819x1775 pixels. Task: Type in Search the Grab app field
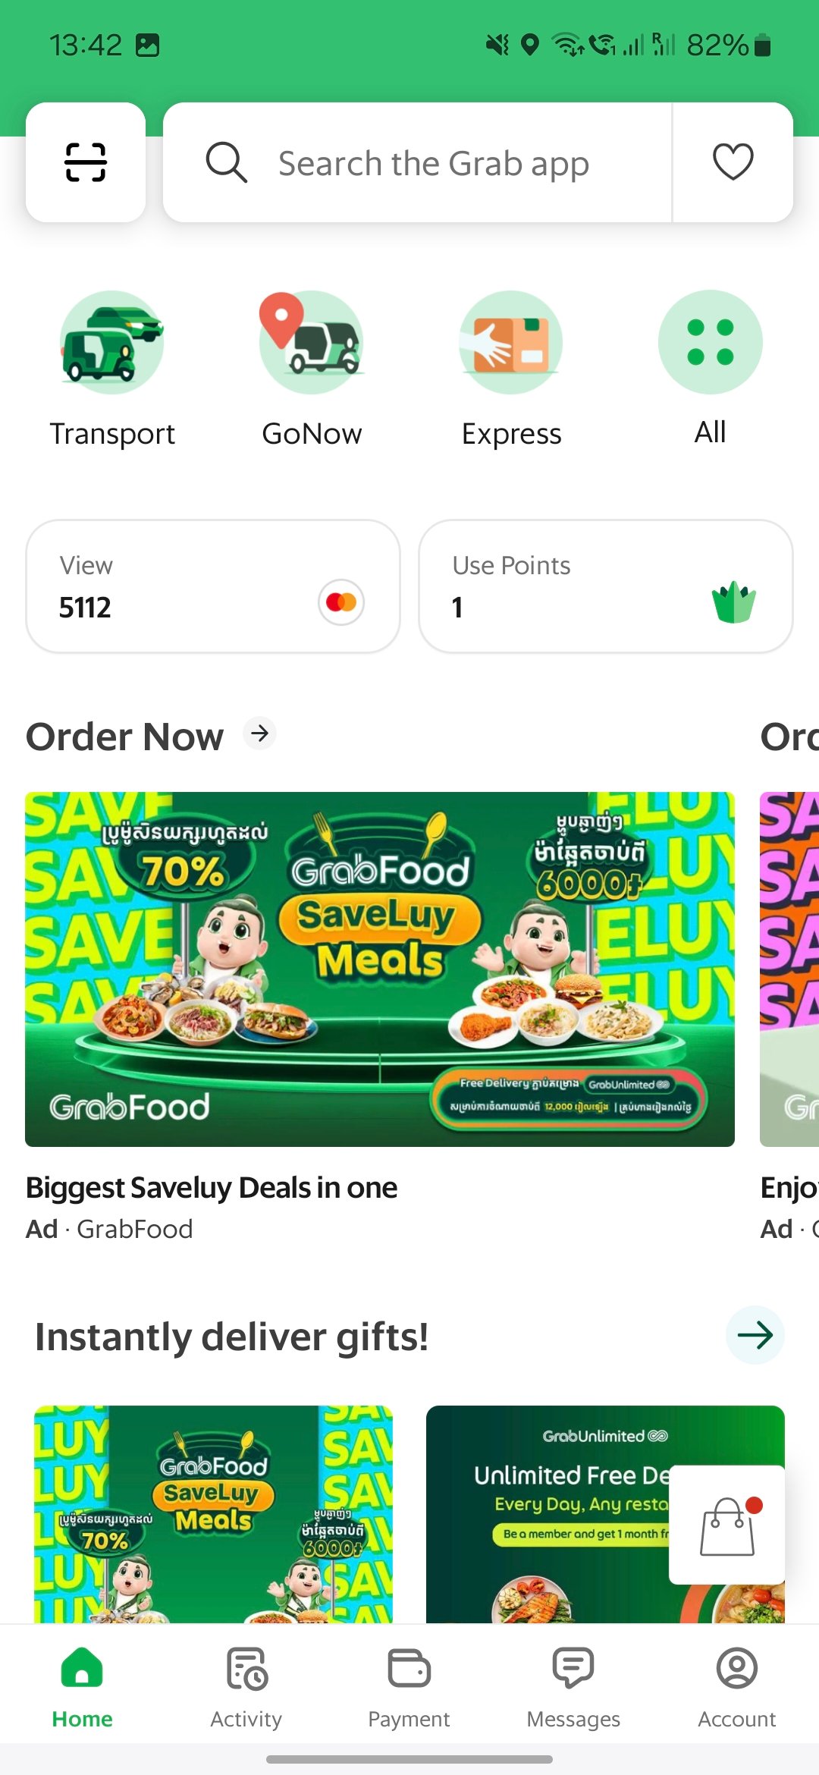(x=455, y=164)
